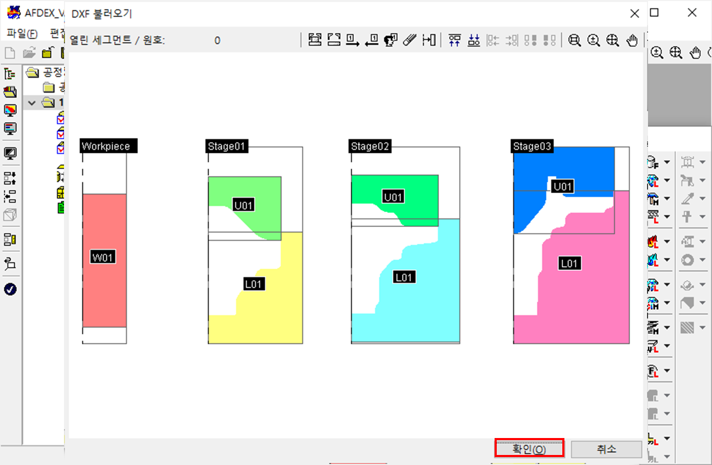Click the right-arrow numbered stage icon in DXF toolbar
This screenshot has width=712, height=465.
[x=353, y=40]
